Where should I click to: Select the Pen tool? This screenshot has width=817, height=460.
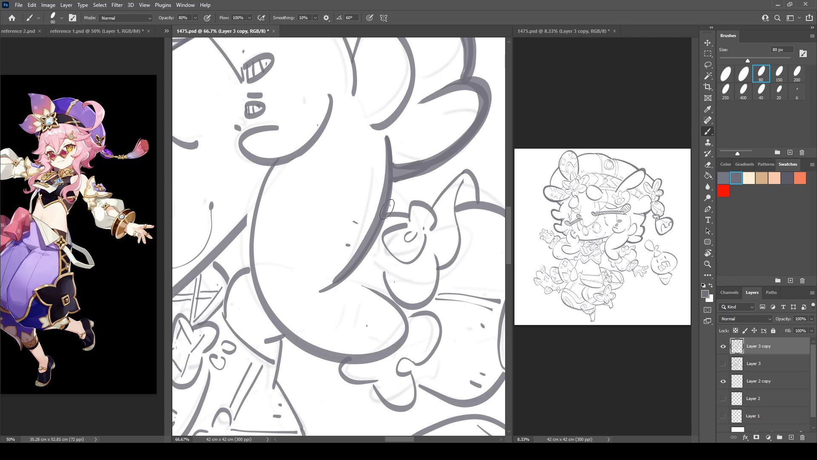coord(708,209)
